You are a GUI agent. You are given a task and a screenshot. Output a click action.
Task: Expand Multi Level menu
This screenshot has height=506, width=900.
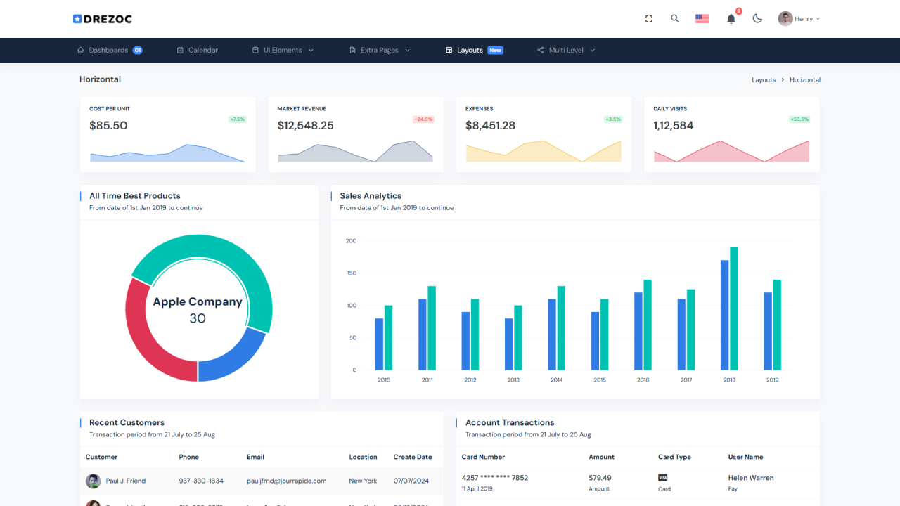(x=566, y=51)
